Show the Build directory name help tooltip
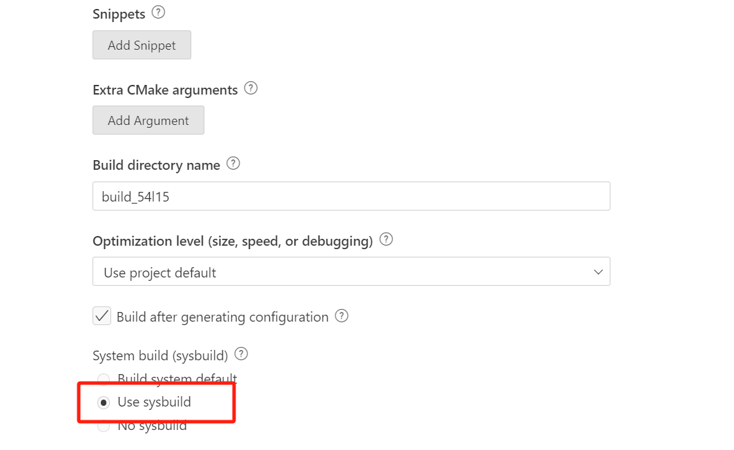734x450 pixels. tap(233, 164)
